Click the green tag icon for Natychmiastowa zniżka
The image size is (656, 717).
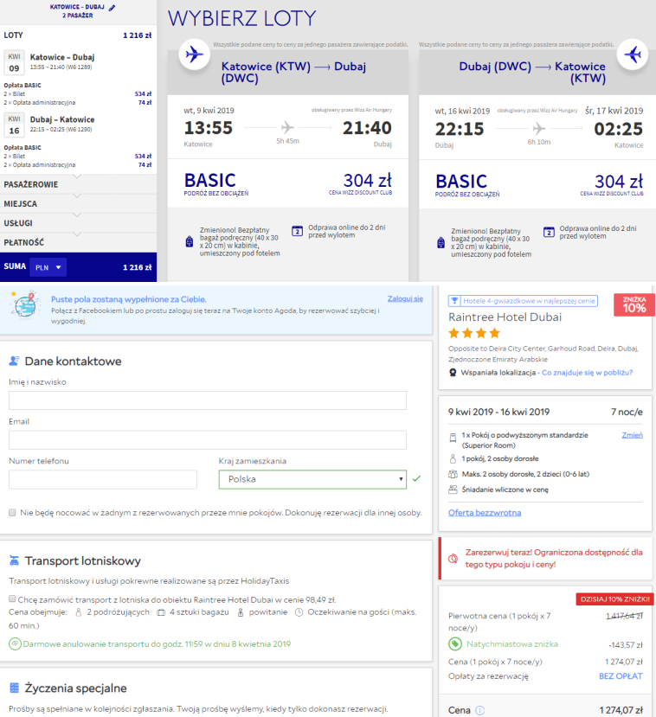454,643
